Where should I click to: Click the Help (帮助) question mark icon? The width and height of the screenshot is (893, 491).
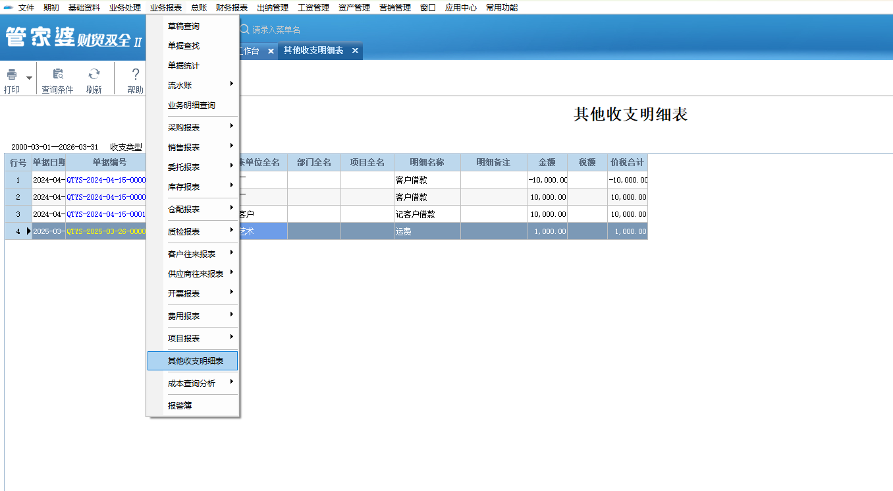click(x=135, y=74)
